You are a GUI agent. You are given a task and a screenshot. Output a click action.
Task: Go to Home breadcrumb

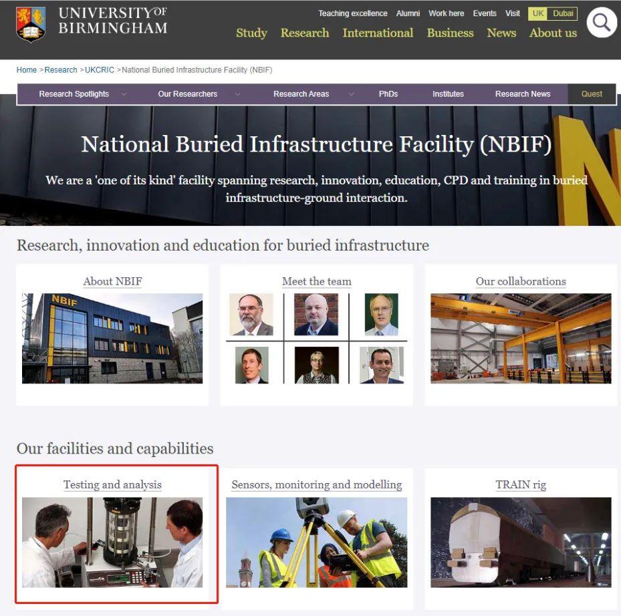coord(27,70)
